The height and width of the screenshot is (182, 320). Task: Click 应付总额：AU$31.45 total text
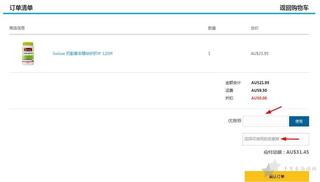[286, 152]
